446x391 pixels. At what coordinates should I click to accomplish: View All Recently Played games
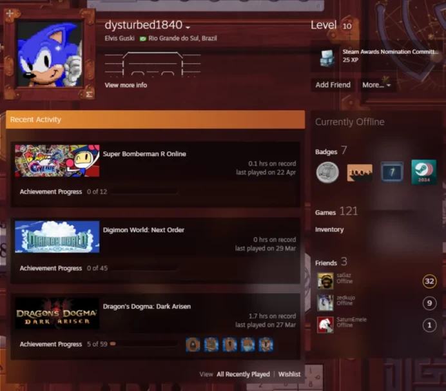click(x=243, y=374)
